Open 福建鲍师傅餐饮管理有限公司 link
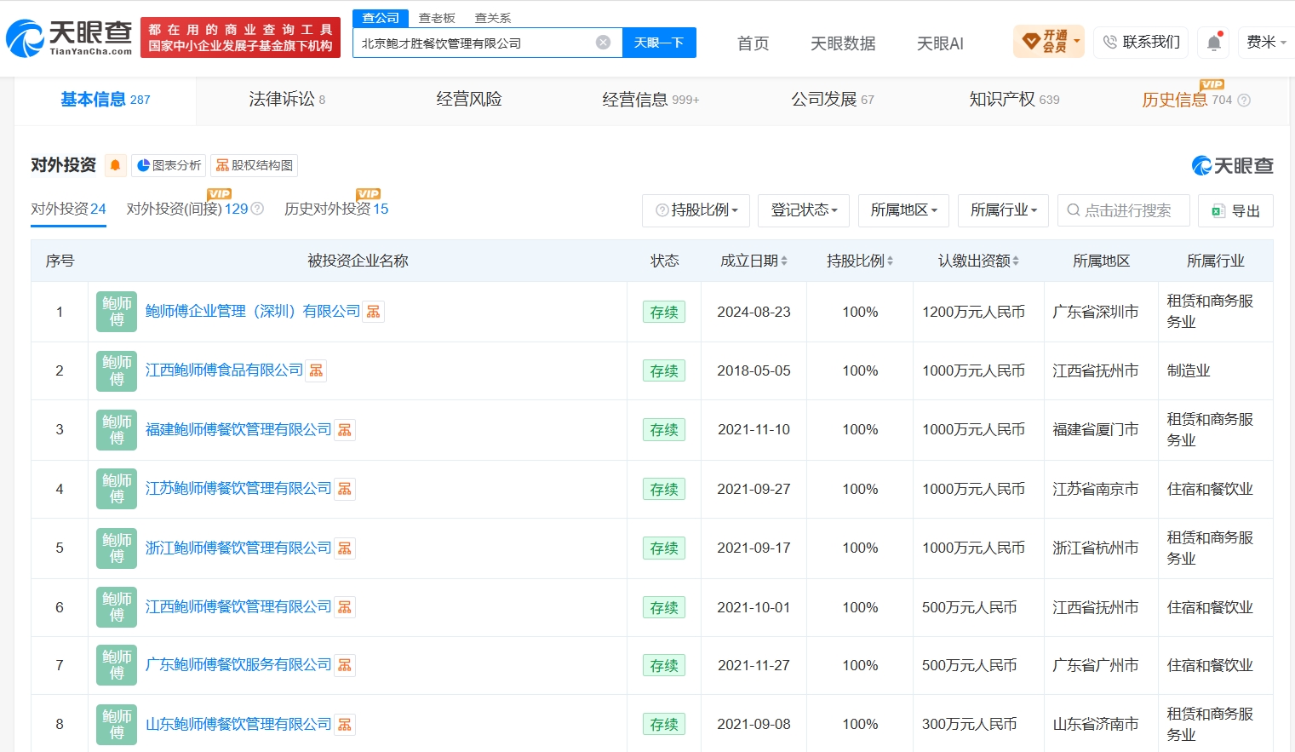 pyautogui.click(x=238, y=430)
